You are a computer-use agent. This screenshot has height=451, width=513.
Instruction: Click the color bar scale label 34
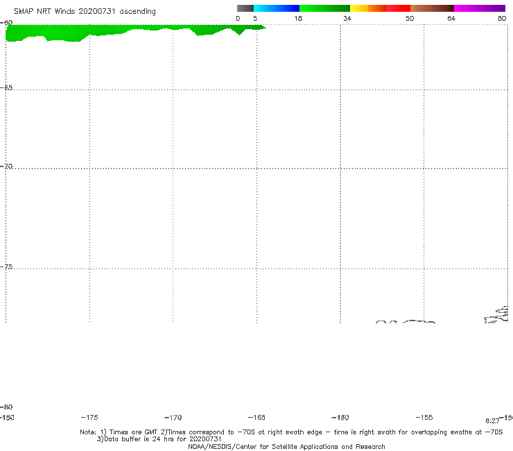click(347, 19)
